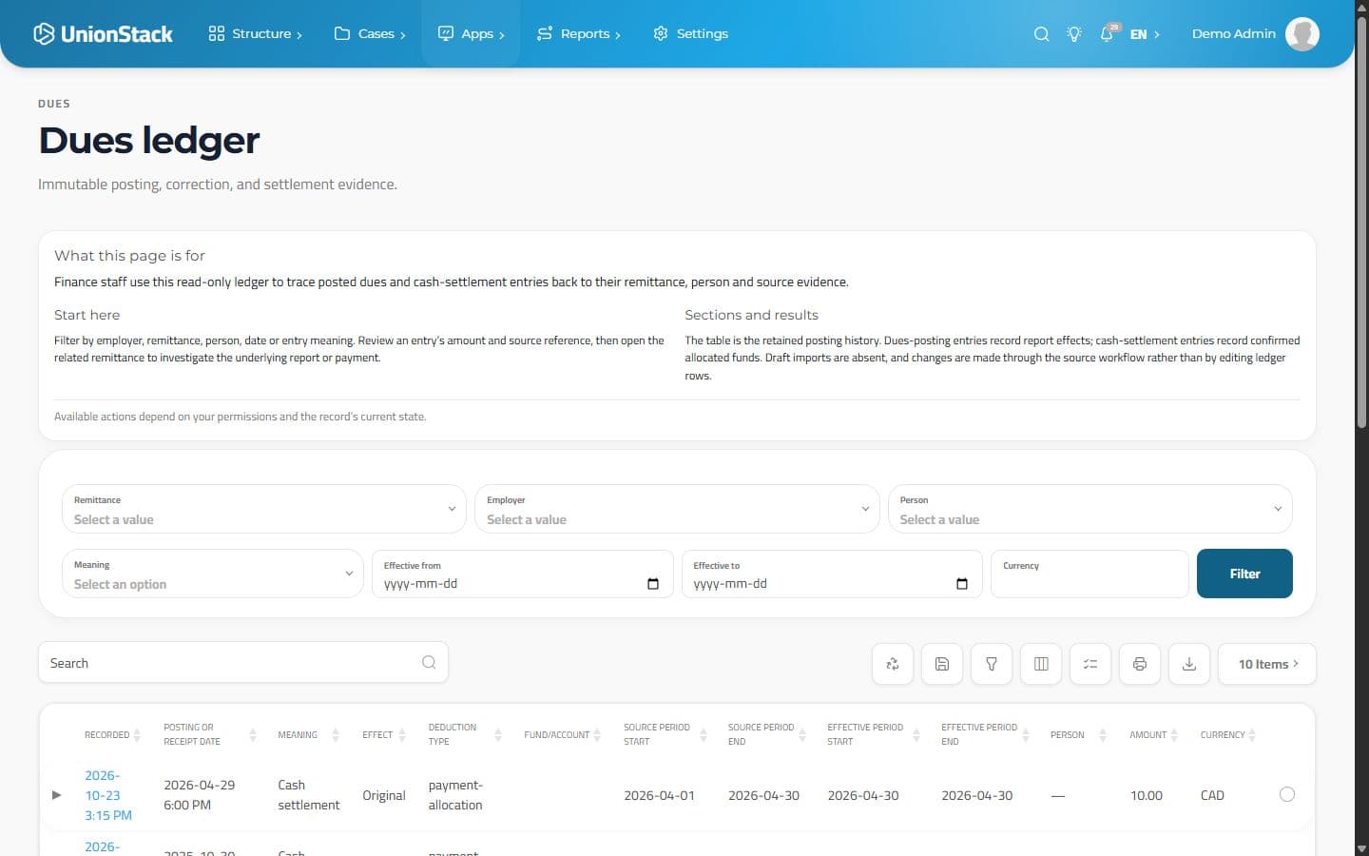The image size is (1369, 856).
Task: Click the Demo Admin user name
Action: (1233, 34)
